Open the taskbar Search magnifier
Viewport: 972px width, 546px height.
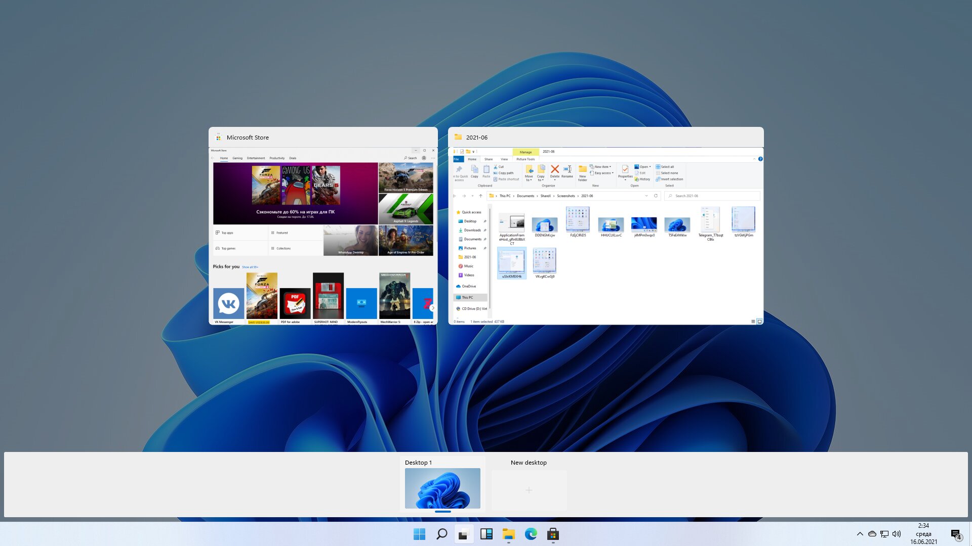pos(441,534)
